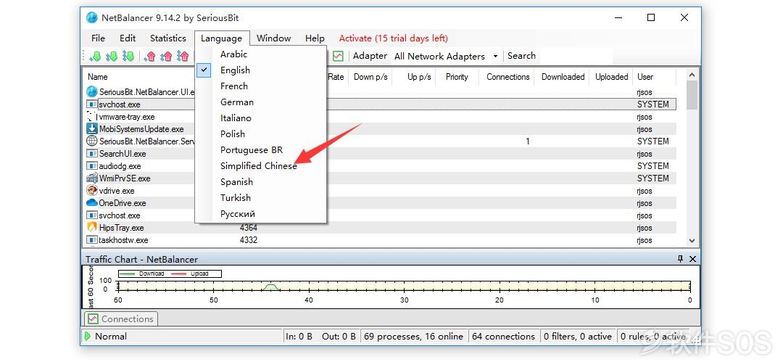Click the taskhostw.exe process icon
The image size is (783, 362).
(92, 240)
